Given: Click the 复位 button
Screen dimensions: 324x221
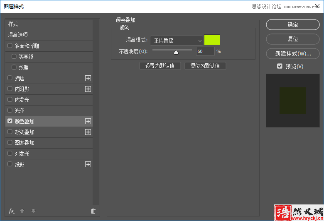Looking at the screenshot, I should [x=292, y=39].
